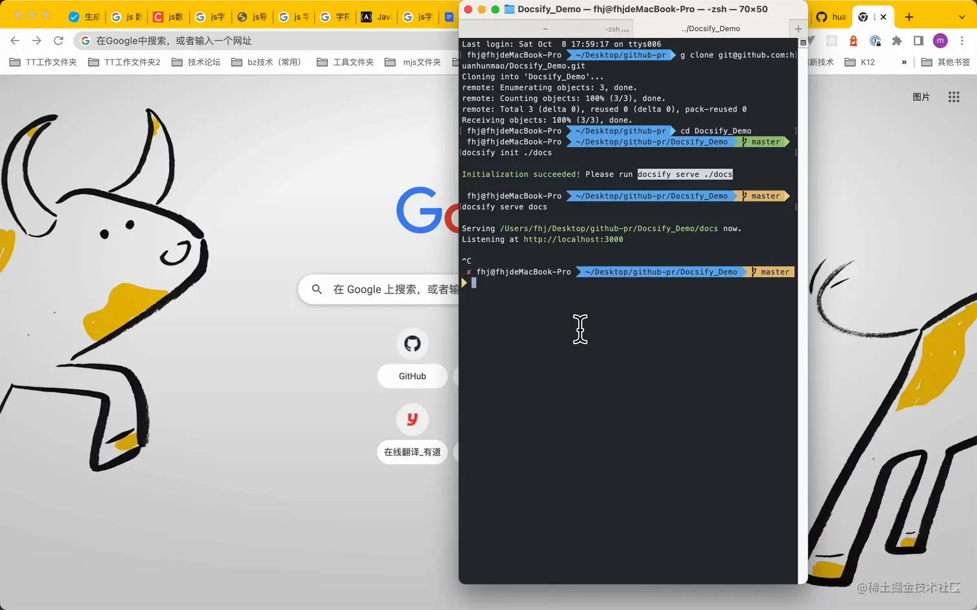The height and width of the screenshot is (610, 977).
Task: Open the purple 'm' profile avatar
Action: click(940, 41)
